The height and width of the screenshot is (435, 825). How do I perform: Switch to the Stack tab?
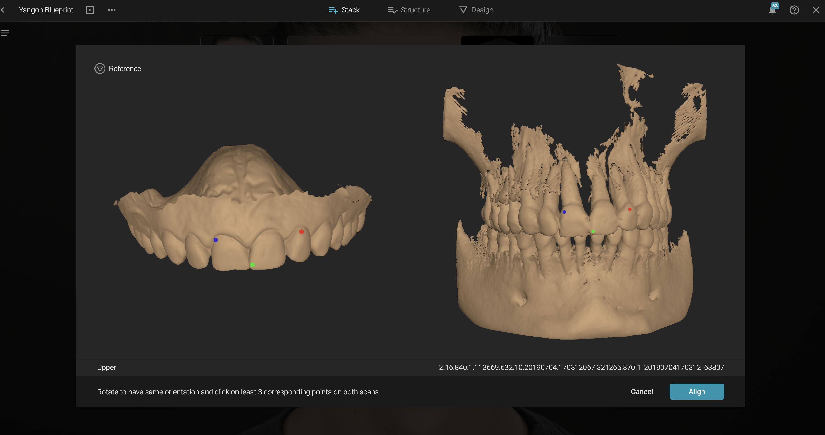(344, 10)
